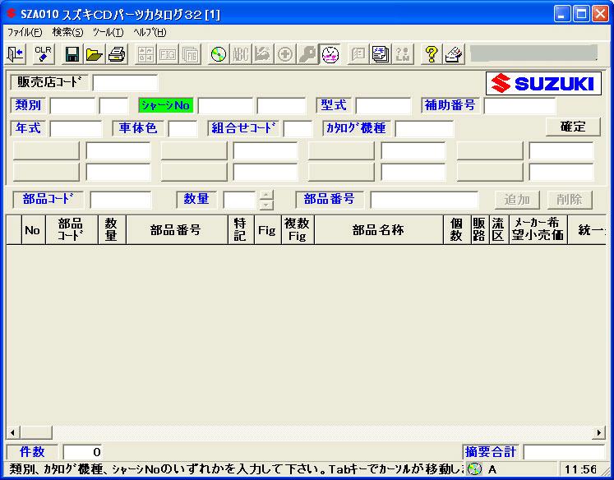Click the circled plus icon
This screenshot has width=614, height=480.
pyautogui.click(x=285, y=54)
